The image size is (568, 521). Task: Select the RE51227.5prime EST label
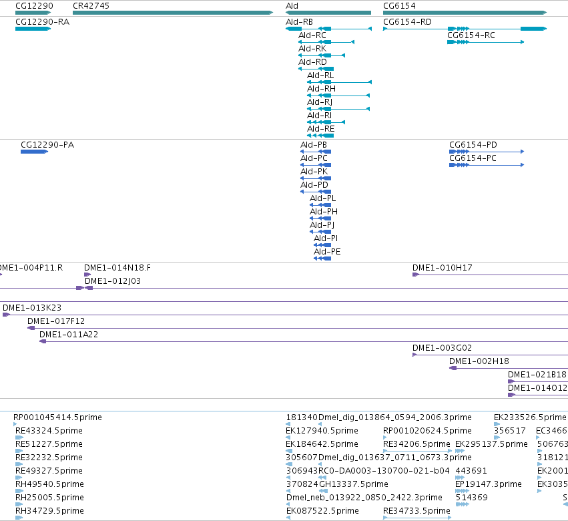click(x=49, y=444)
